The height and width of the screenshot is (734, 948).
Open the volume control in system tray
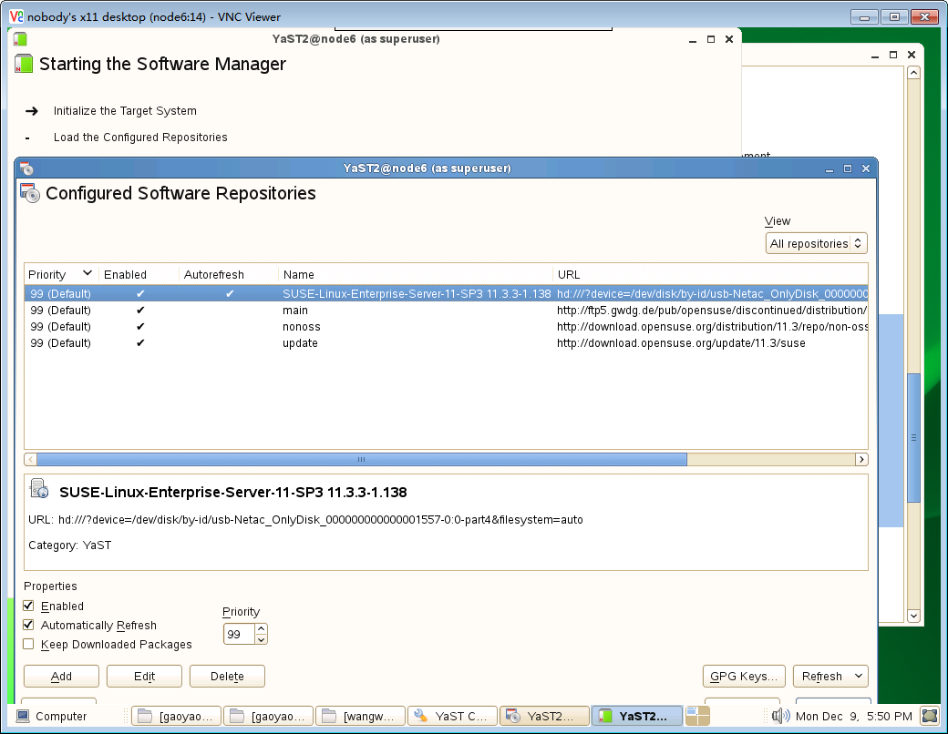pos(780,716)
